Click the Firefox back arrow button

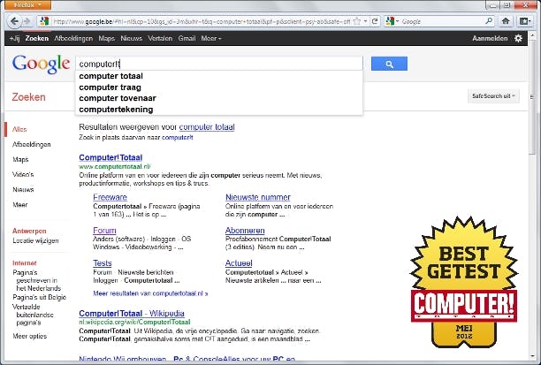pos(14,21)
